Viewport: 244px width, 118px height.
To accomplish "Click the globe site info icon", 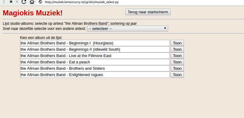I will (40, 2).
